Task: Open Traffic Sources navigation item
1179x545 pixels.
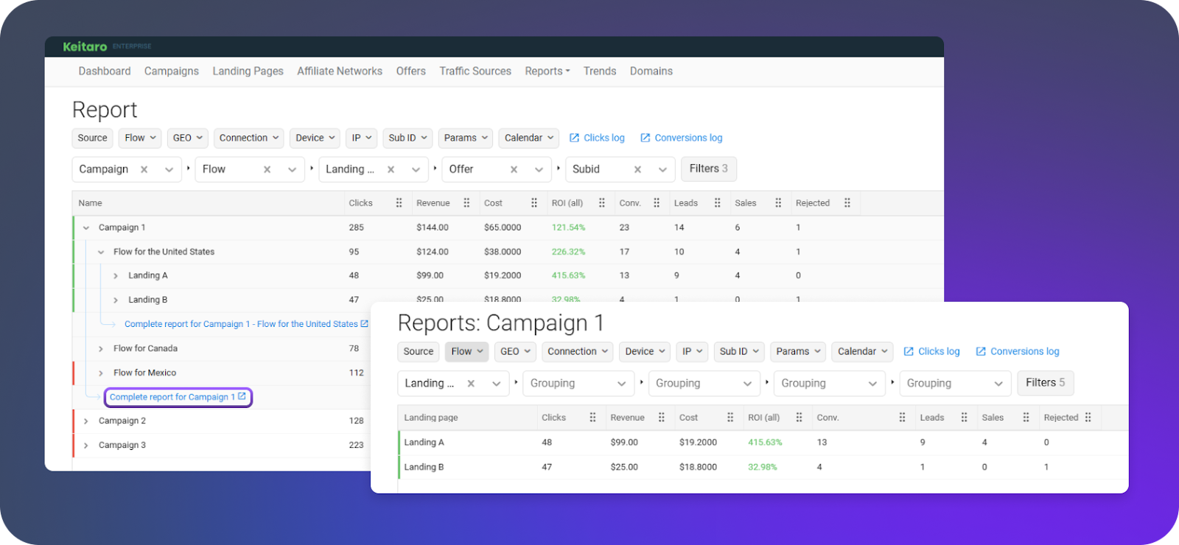Action: [x=475, y=71]
